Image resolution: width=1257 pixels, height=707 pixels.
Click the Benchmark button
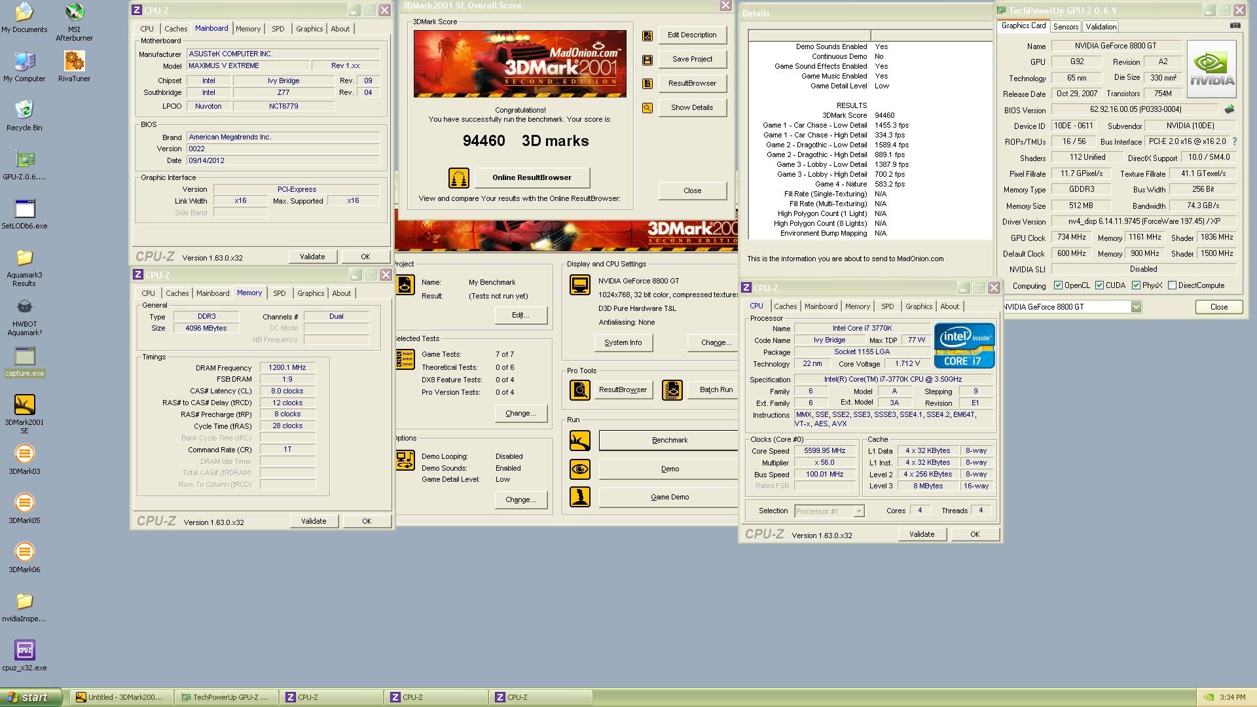point(669,440)
